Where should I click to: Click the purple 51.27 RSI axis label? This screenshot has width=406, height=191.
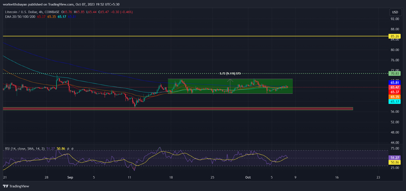(394, 158)
